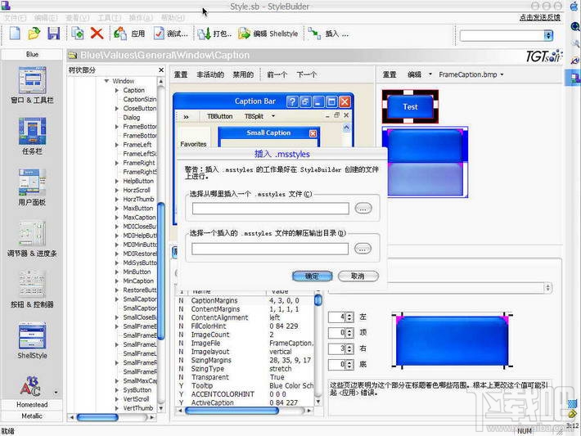The width and height of the screenshot is (581, 436).
Task: Click the 确定 button in the dialog
Action: [312, 276]
